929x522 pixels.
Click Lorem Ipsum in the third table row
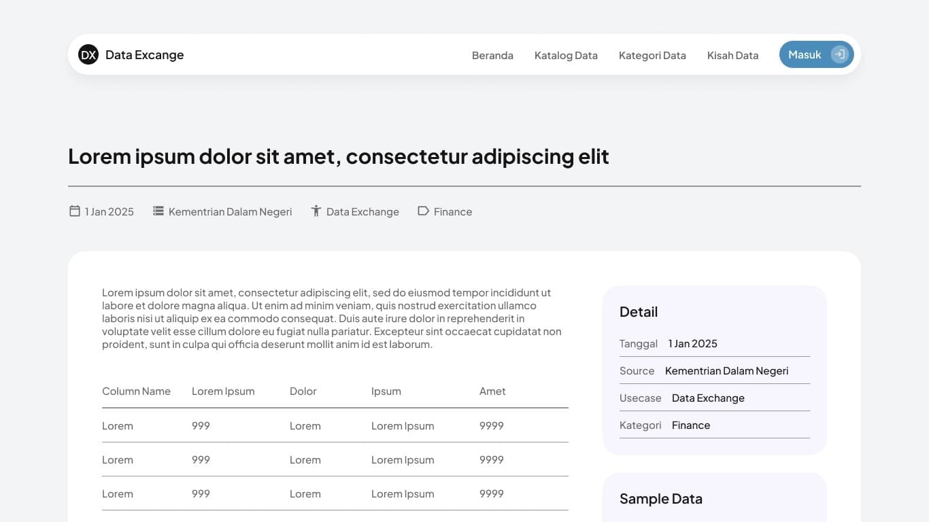(403, 493)
